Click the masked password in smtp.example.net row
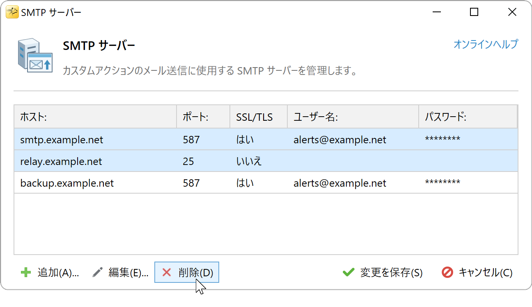 (x=443, y=139)
